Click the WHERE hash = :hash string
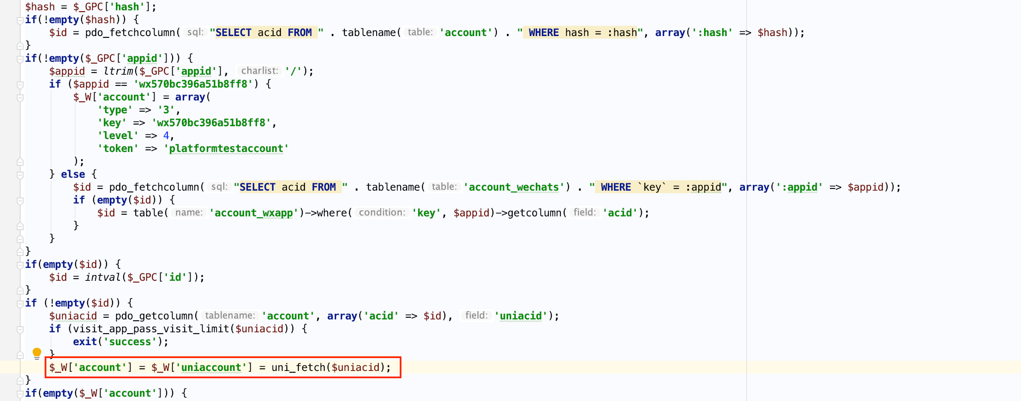Screen dimensions: 1021x401 click(x=580, y=33)
